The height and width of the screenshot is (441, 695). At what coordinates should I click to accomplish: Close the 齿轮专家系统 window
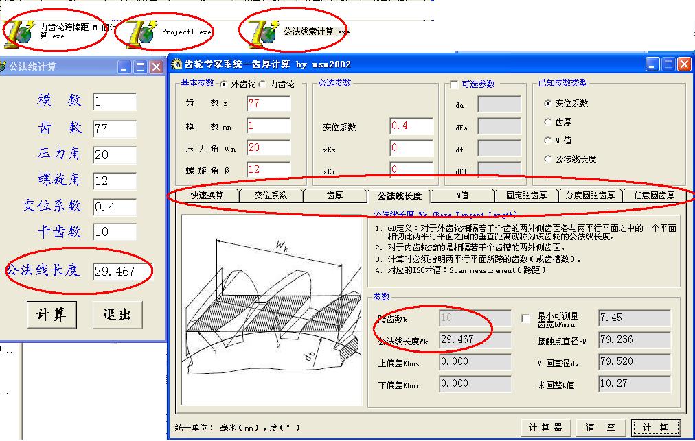click(x=685, y=64)
